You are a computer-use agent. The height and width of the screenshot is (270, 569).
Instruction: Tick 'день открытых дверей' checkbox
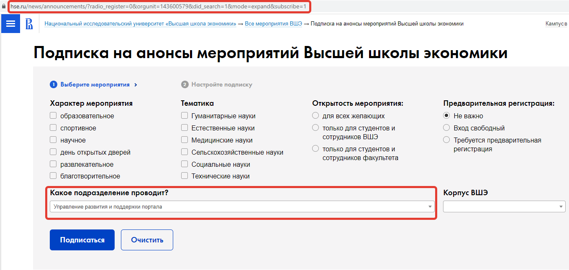click(53, 152)
